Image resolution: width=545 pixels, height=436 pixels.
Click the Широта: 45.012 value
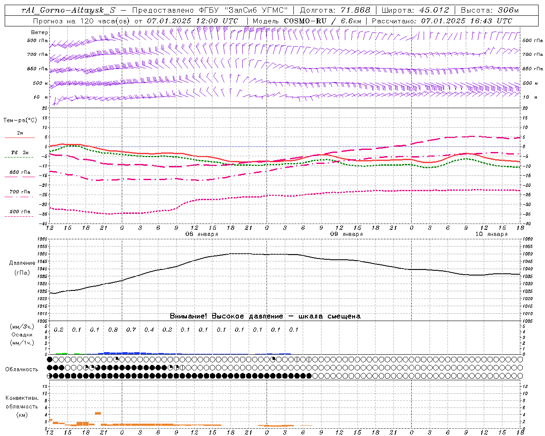point(416,10)
